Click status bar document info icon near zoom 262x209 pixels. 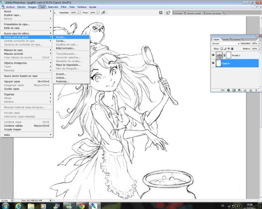tap(12, 200)
